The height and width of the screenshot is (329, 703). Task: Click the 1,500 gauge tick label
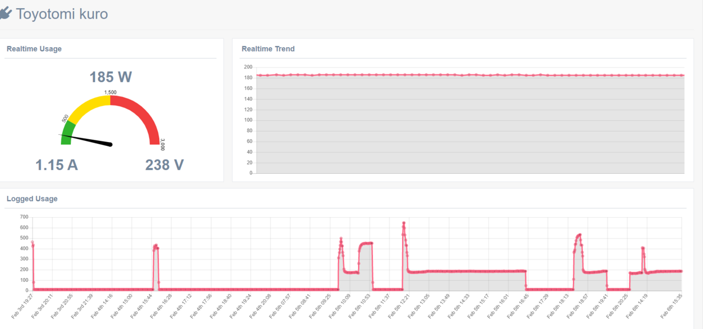110,92
